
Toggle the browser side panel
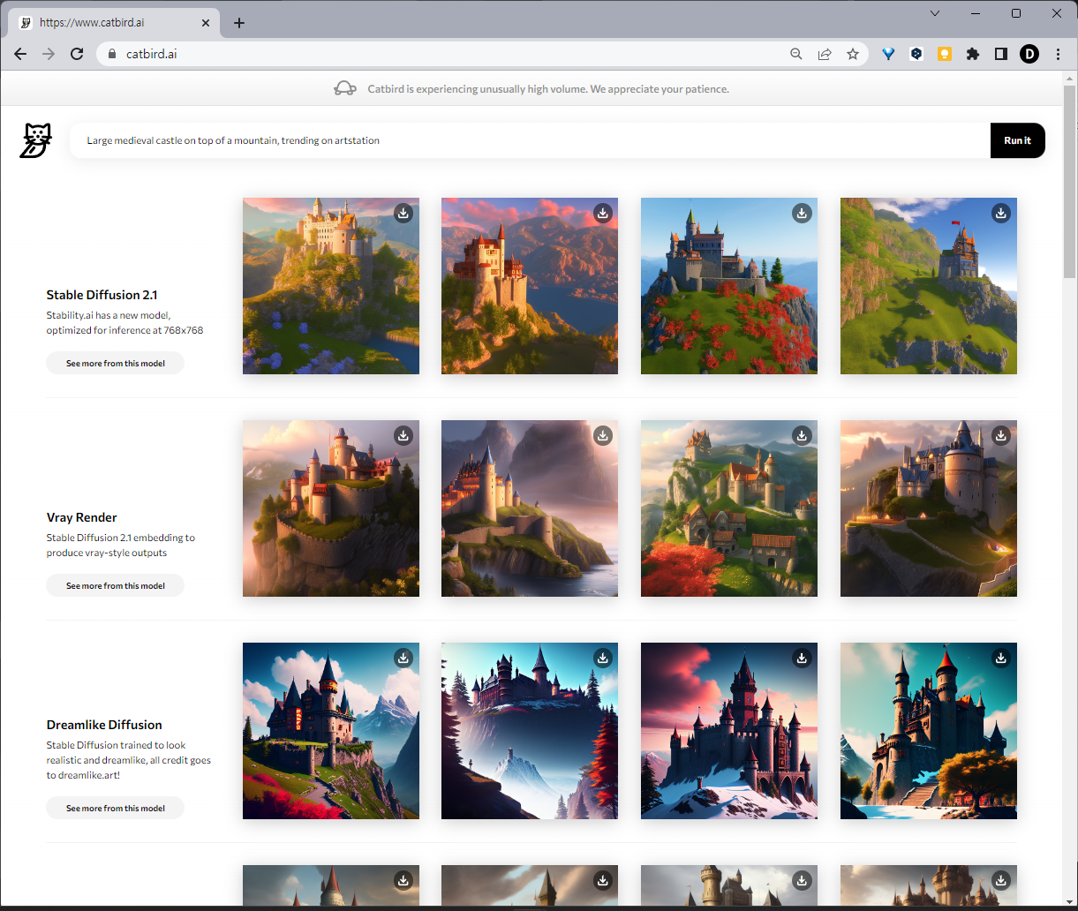1001,54
